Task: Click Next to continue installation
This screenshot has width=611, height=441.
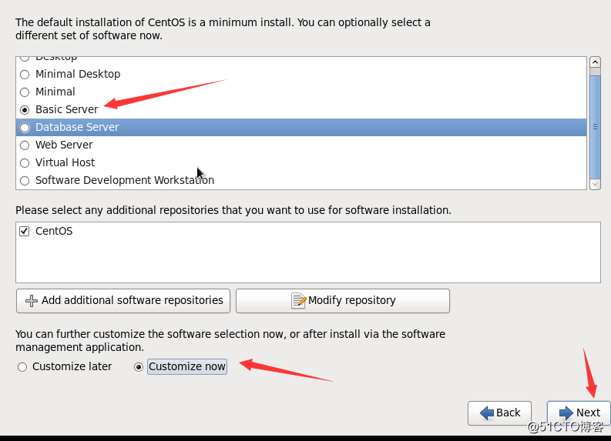Action: pos(579,413)
